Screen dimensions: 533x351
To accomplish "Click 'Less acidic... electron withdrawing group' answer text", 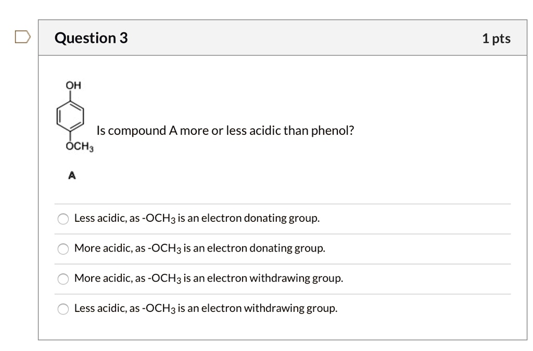I will point(206,309).
